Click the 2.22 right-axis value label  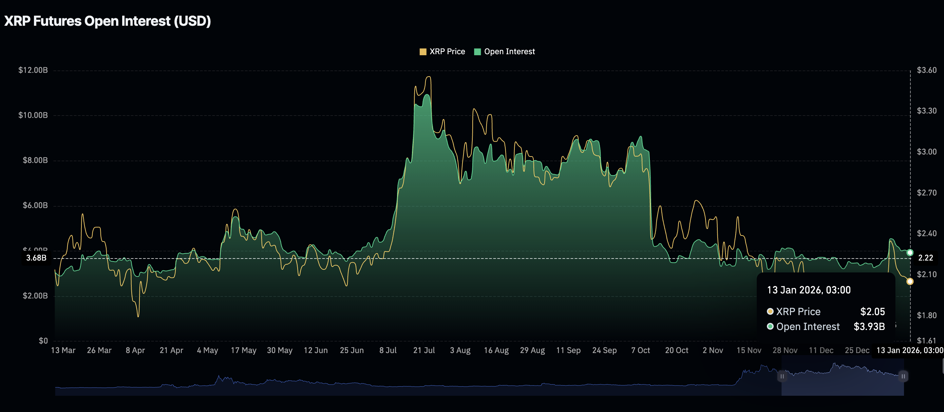point(925,258)
